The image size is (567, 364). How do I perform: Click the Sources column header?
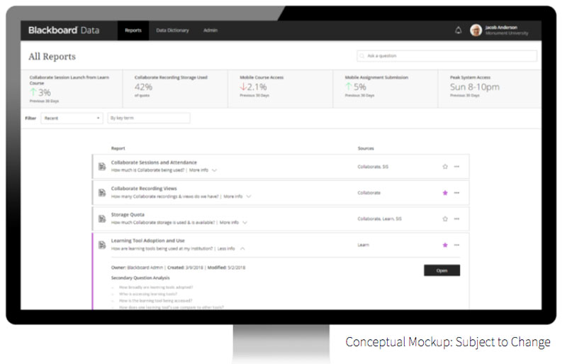click(x=366, y=148)
